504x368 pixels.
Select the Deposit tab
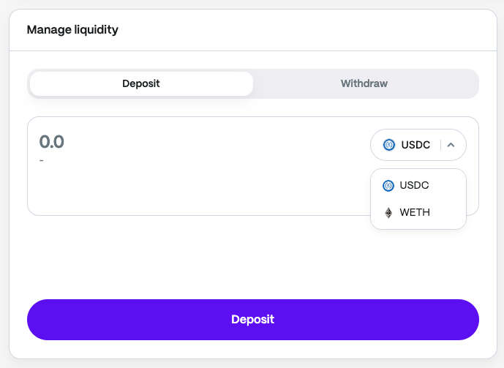tap(141, 83)
